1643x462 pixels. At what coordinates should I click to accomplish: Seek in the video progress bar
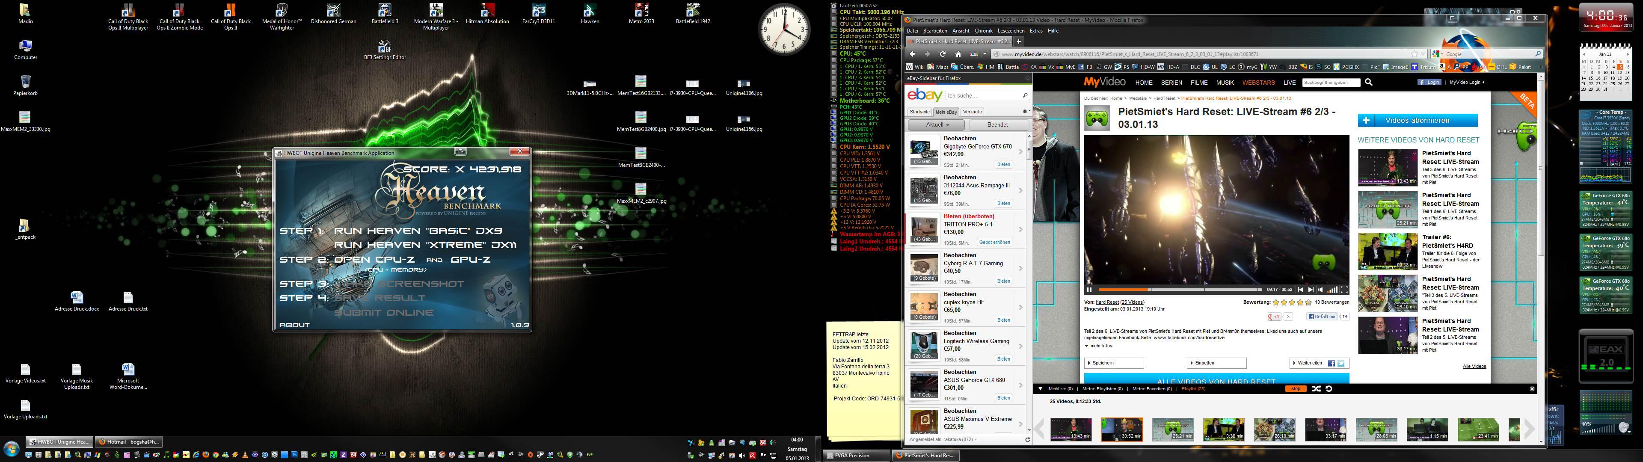point(1180,290)
